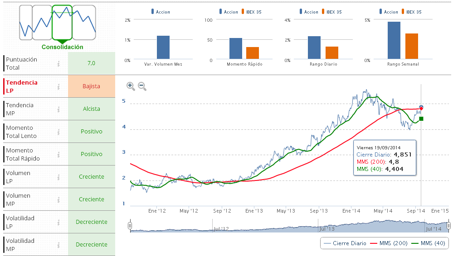Open info icon for Volumen LP
The image size is (453, 256).
coord(58,177)
